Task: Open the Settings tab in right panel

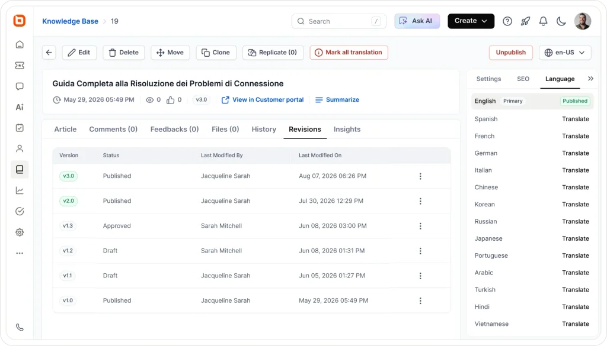Action: pyautogui.click(x=488, y=79)
